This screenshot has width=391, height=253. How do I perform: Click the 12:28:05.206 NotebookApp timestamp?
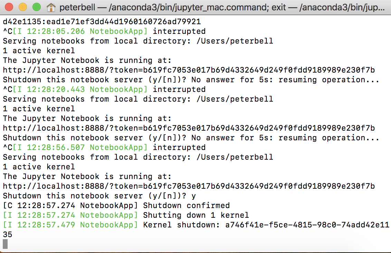[80, 31]
